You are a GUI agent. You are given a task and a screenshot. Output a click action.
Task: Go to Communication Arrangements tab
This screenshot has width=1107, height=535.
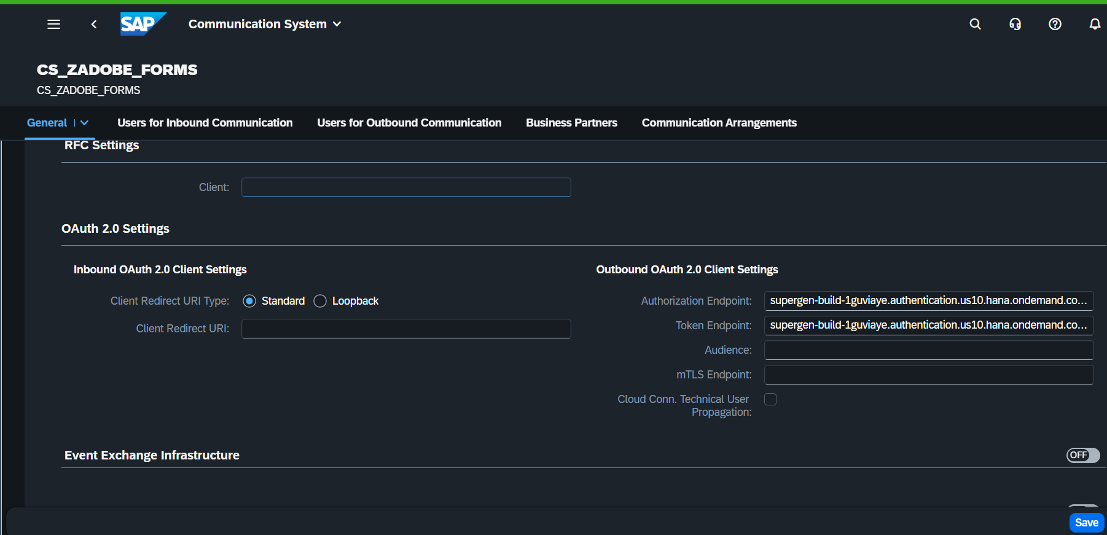pos(719,123)
